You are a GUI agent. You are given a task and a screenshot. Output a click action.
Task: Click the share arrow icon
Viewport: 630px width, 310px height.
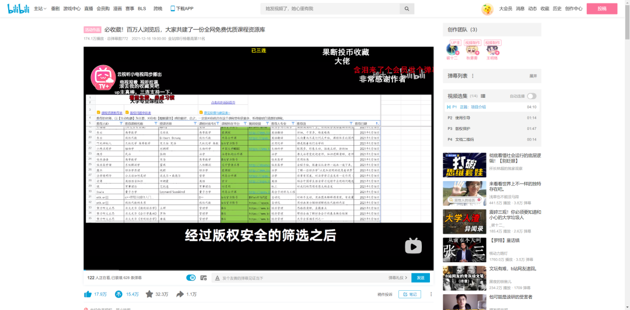tap(180, 294)
